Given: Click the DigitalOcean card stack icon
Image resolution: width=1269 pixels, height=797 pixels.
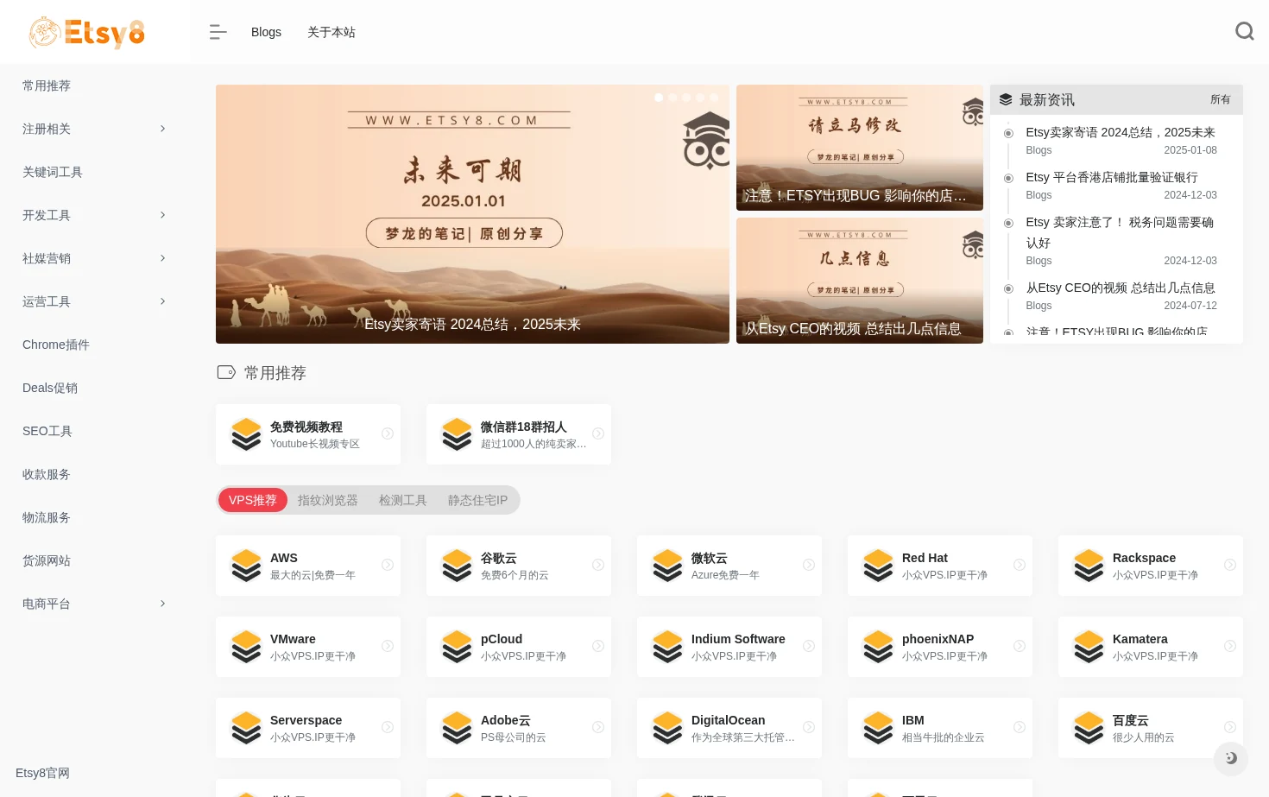Looking at the screenshot, I should tap(667, 728).
